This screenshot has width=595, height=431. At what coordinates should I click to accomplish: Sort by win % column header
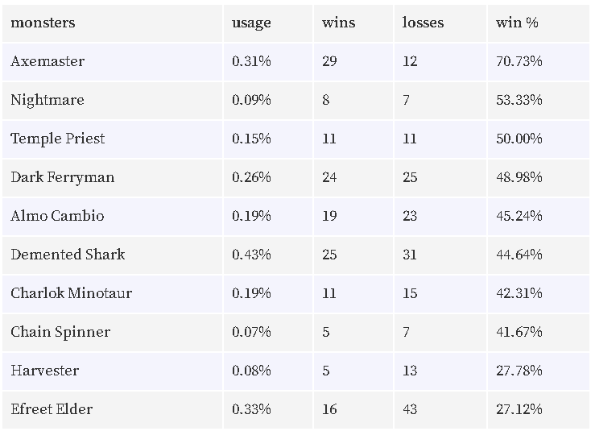517,23
